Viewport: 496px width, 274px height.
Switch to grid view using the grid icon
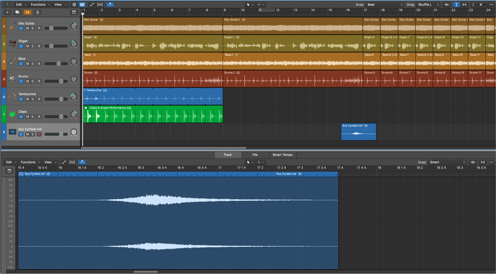click(74, 4)
